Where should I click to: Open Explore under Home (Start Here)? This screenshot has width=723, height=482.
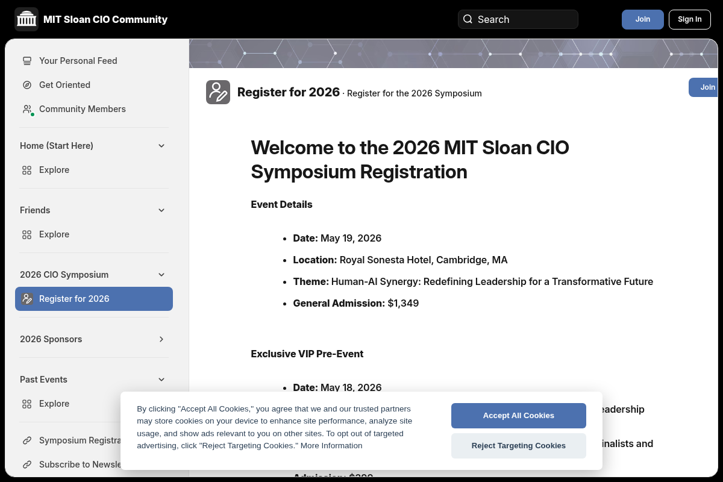(x=54, y=170)
